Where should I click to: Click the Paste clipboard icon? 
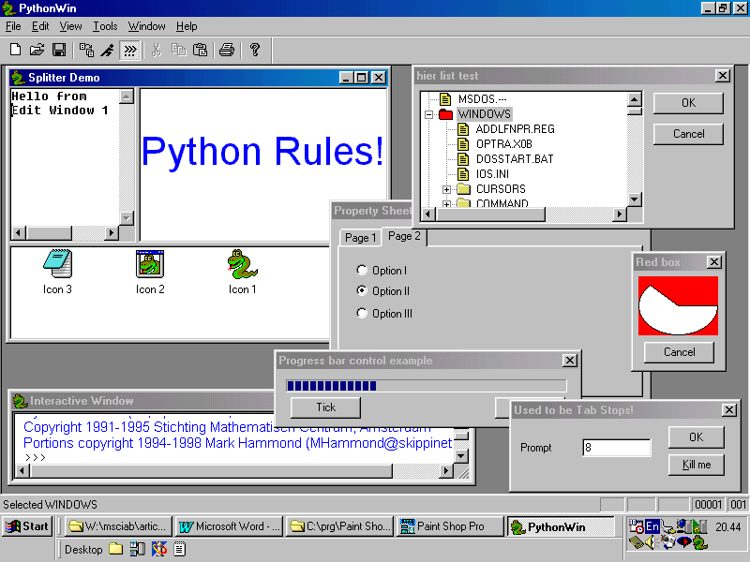point(200,50)
